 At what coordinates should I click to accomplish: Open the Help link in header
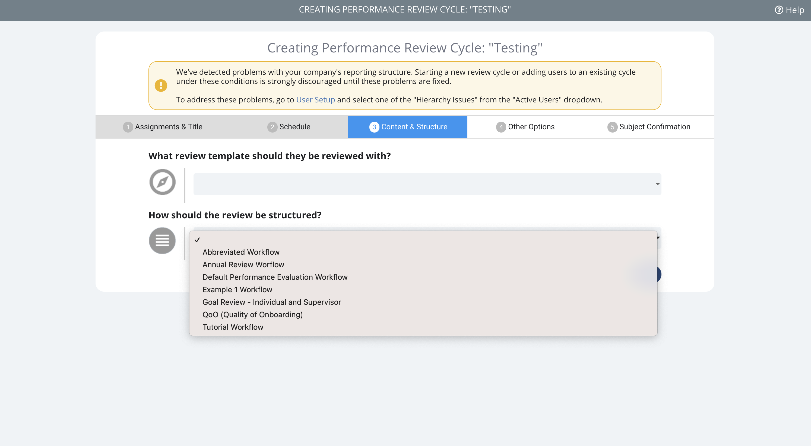tap(789, 10)
